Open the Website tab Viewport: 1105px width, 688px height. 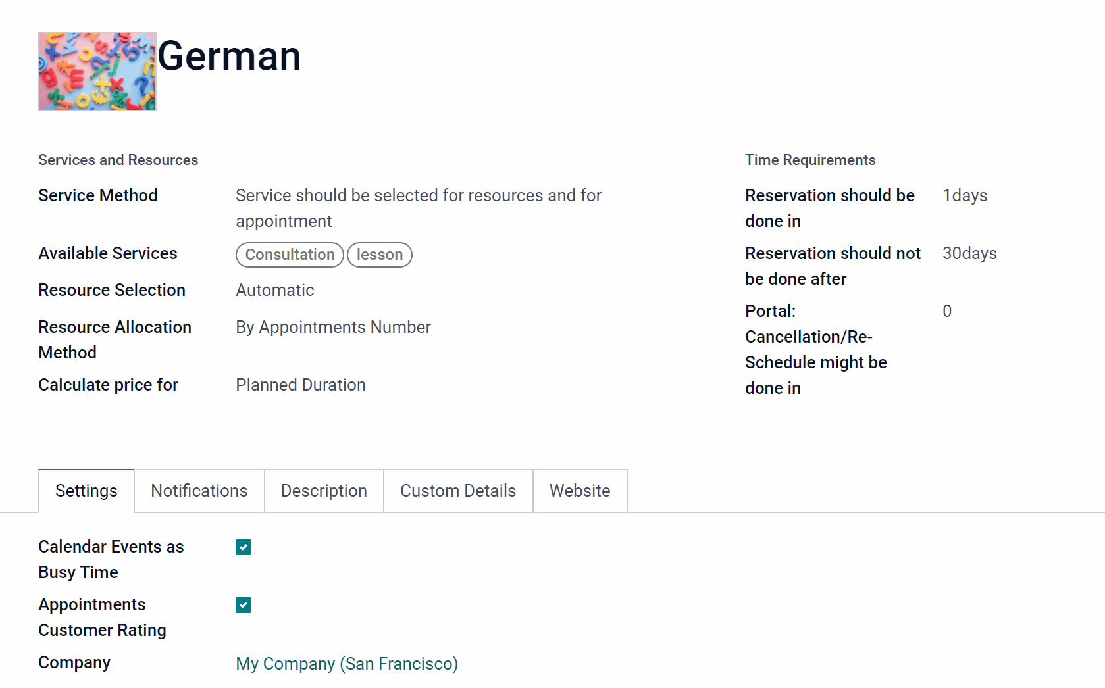pos(580,491)
